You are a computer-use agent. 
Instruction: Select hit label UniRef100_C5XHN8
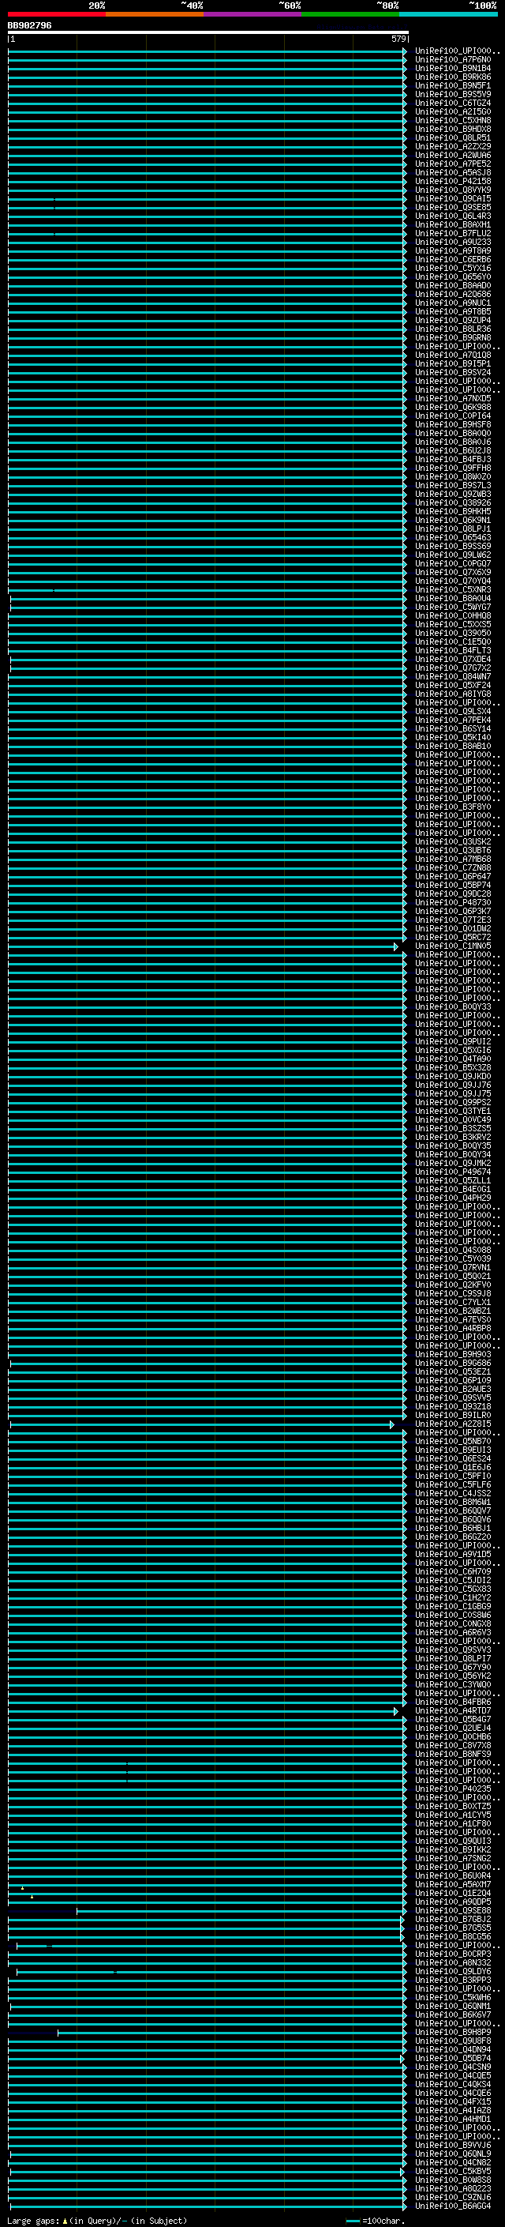point(453,121)
